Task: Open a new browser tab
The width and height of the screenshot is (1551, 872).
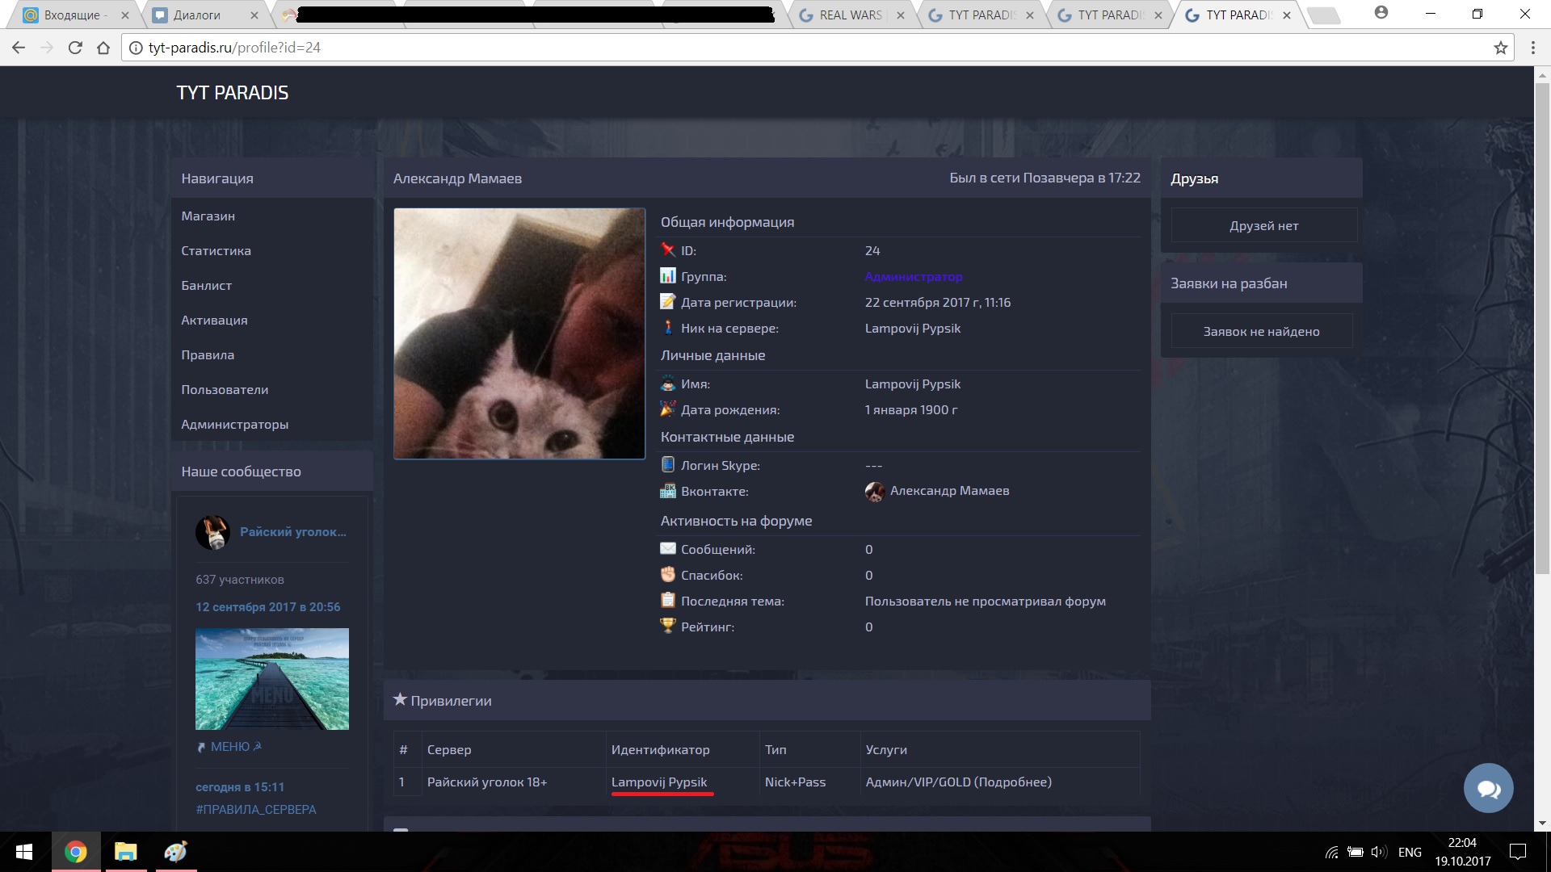Action: pyautogui.click(x=1324, y=15)
